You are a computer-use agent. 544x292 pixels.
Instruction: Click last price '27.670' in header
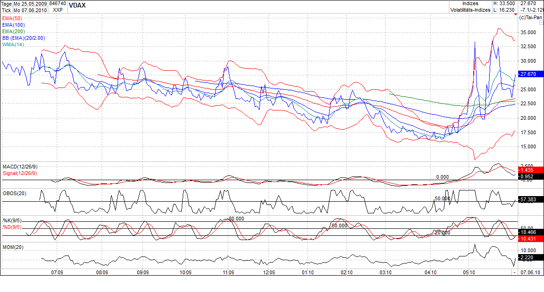point(529,3)
